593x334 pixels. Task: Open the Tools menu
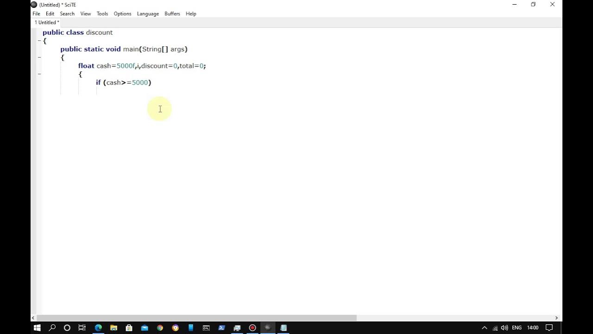tap(102, 13)
